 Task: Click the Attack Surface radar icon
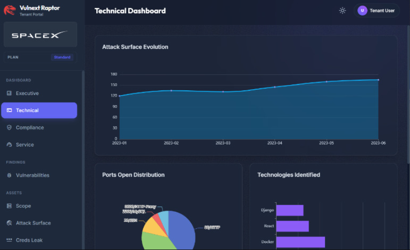click(9, 223)
